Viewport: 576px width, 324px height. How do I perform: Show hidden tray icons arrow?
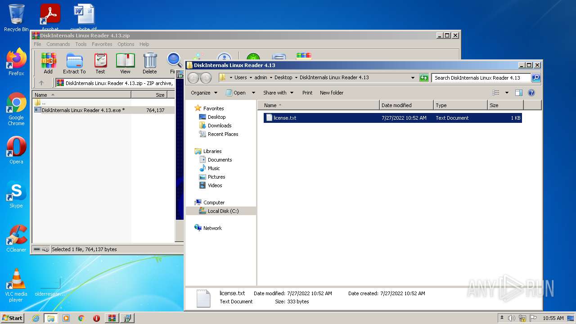(x=502, y=318)
